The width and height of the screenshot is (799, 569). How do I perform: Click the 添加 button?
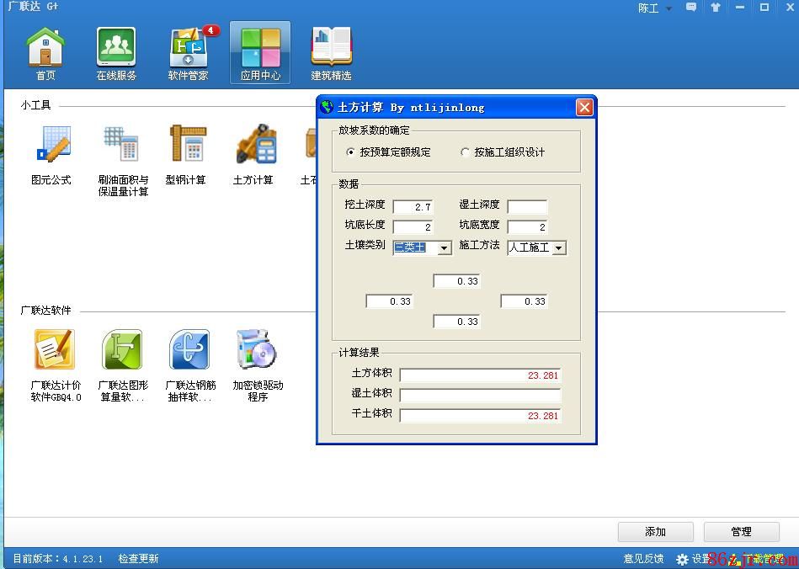655,532
